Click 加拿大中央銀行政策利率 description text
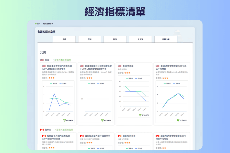The width and height of the screenshot is (230, 153). [x=90, y=139]
